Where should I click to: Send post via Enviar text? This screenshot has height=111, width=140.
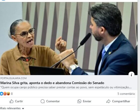87,101
